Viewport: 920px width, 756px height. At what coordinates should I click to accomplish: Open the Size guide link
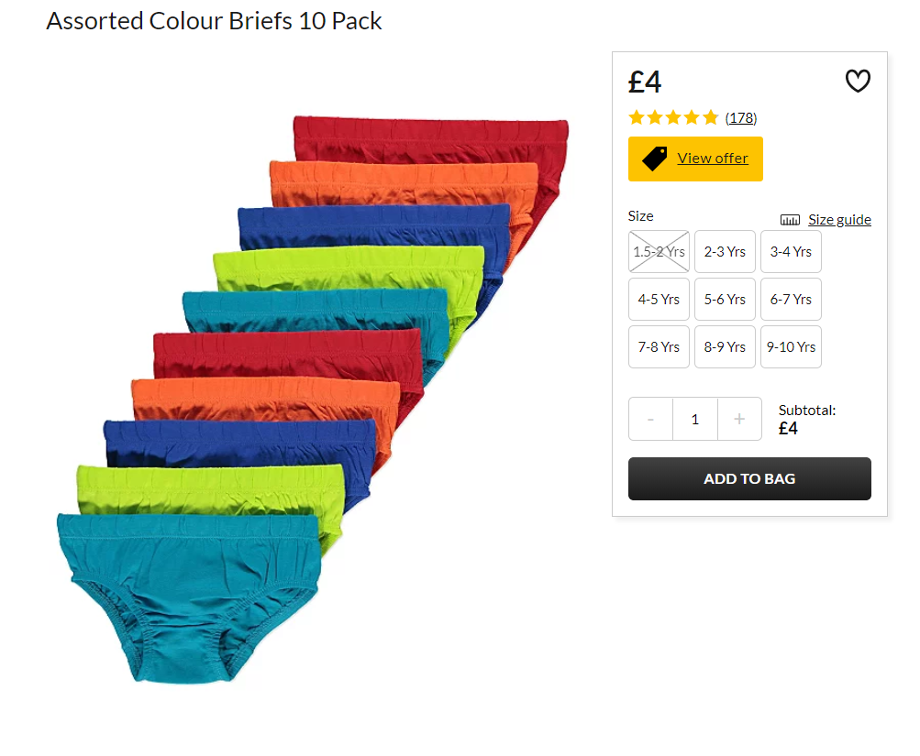(839, 220)
